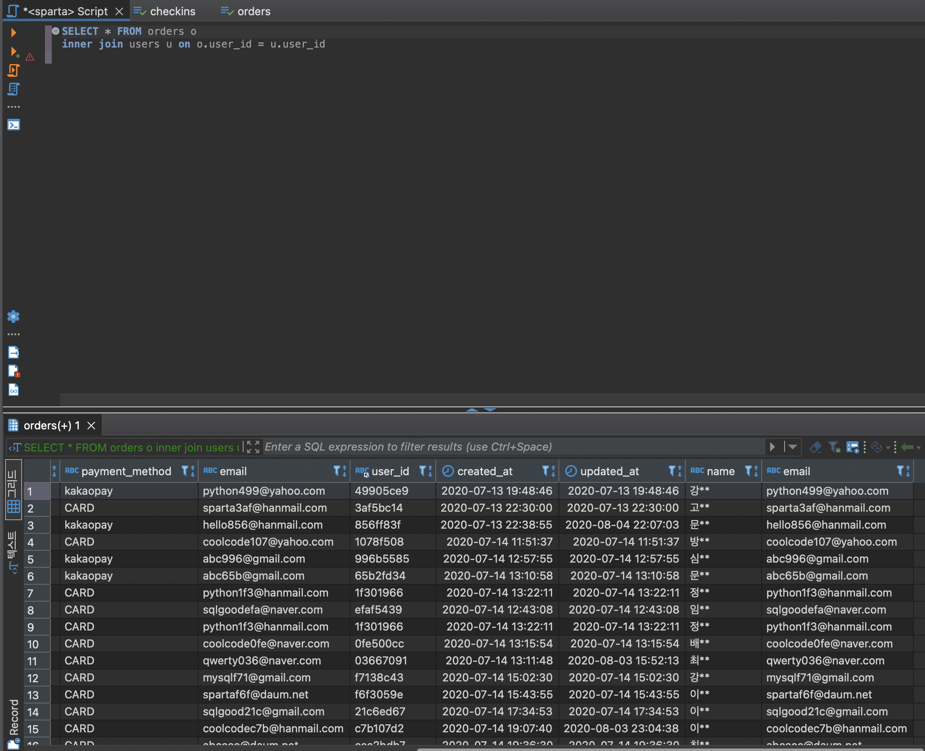Click the name cell 심**

723,559
